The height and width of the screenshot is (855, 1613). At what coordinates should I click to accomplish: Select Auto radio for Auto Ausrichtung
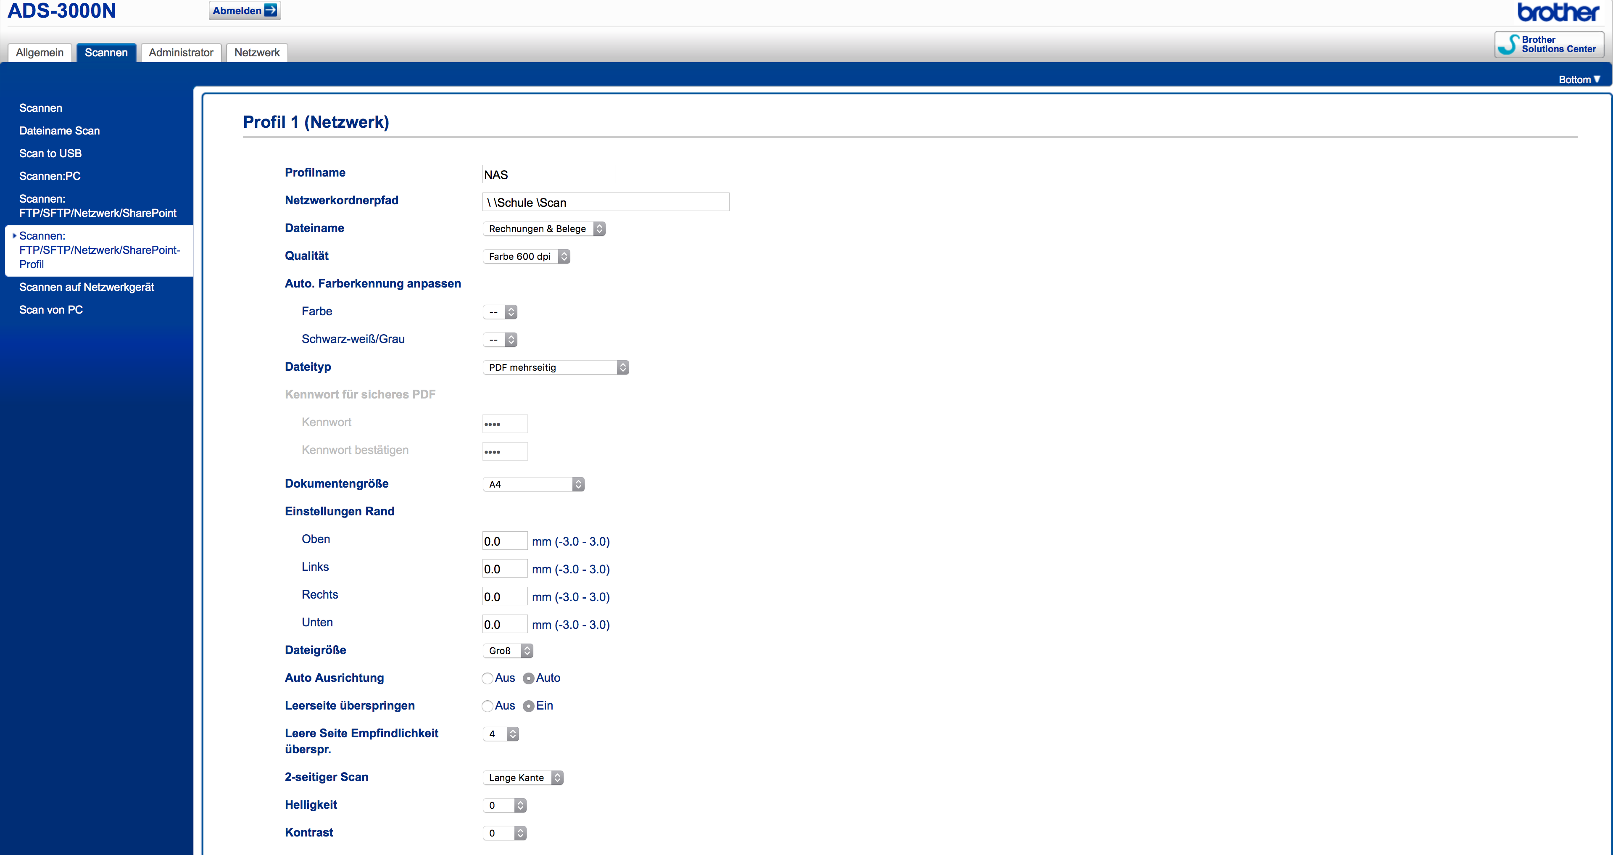click(528, 678)
